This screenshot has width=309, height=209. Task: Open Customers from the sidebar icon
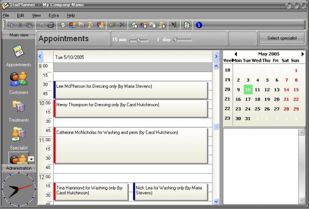[19, 79]
